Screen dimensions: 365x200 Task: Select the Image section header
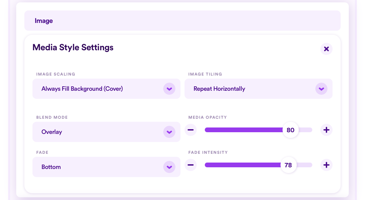(x=182, y=21)
